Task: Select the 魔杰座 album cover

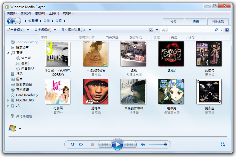Action: tap(209, 92)
